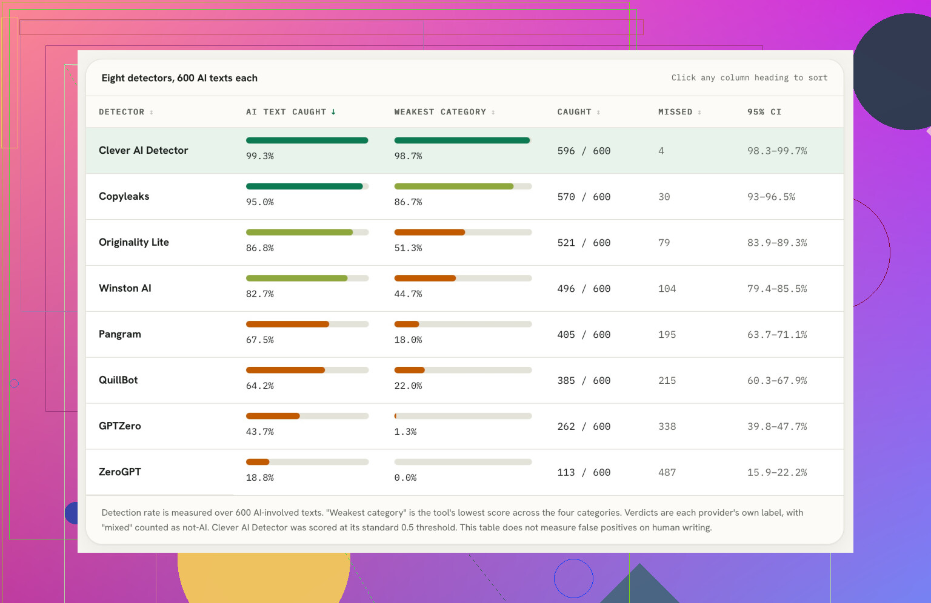Click the 64.2% AI text caught value

point(260,386)
